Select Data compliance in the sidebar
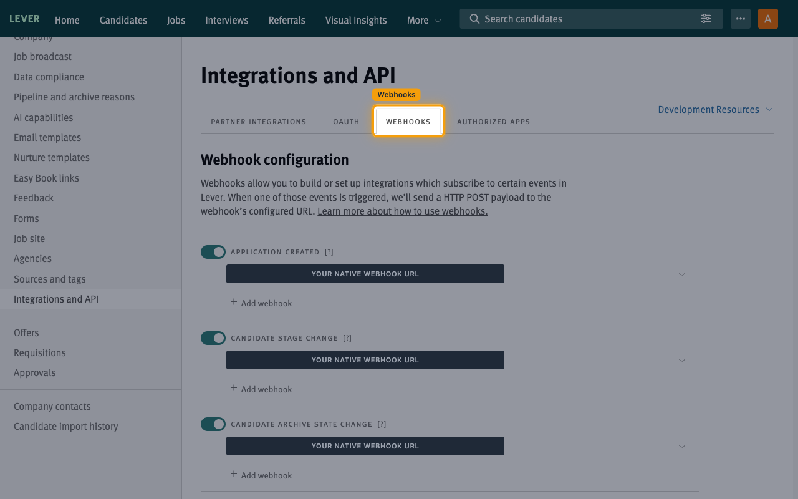 tap(49, 77)
